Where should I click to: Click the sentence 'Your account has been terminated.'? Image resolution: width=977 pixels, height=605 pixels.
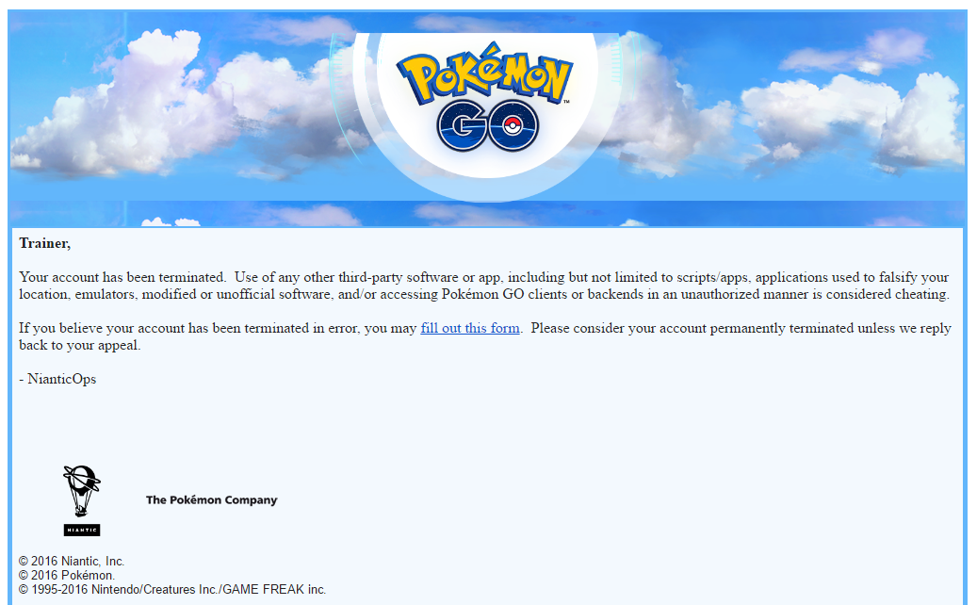[122, 277]
